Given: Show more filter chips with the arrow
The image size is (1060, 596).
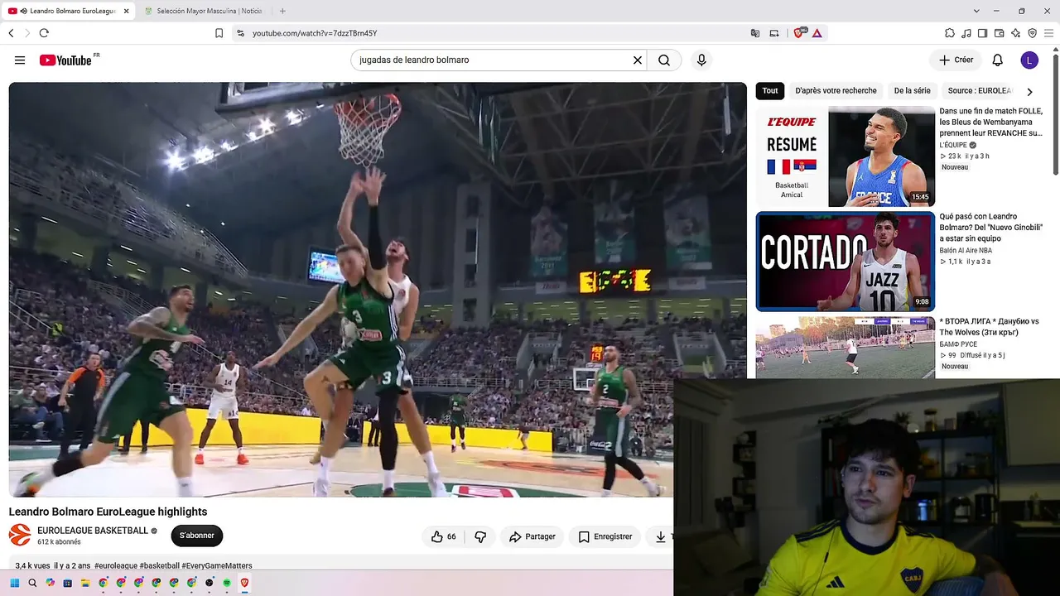Looking at the screenshot, I should pyautogui.click(x=1029, y=91).
